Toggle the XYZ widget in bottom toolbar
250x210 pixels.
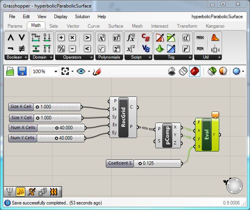(x=9, y=191)
